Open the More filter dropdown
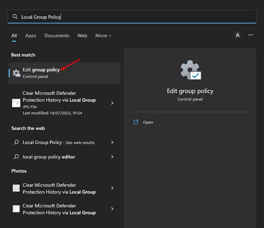This screenshot has width=264, height=228. 103,36
